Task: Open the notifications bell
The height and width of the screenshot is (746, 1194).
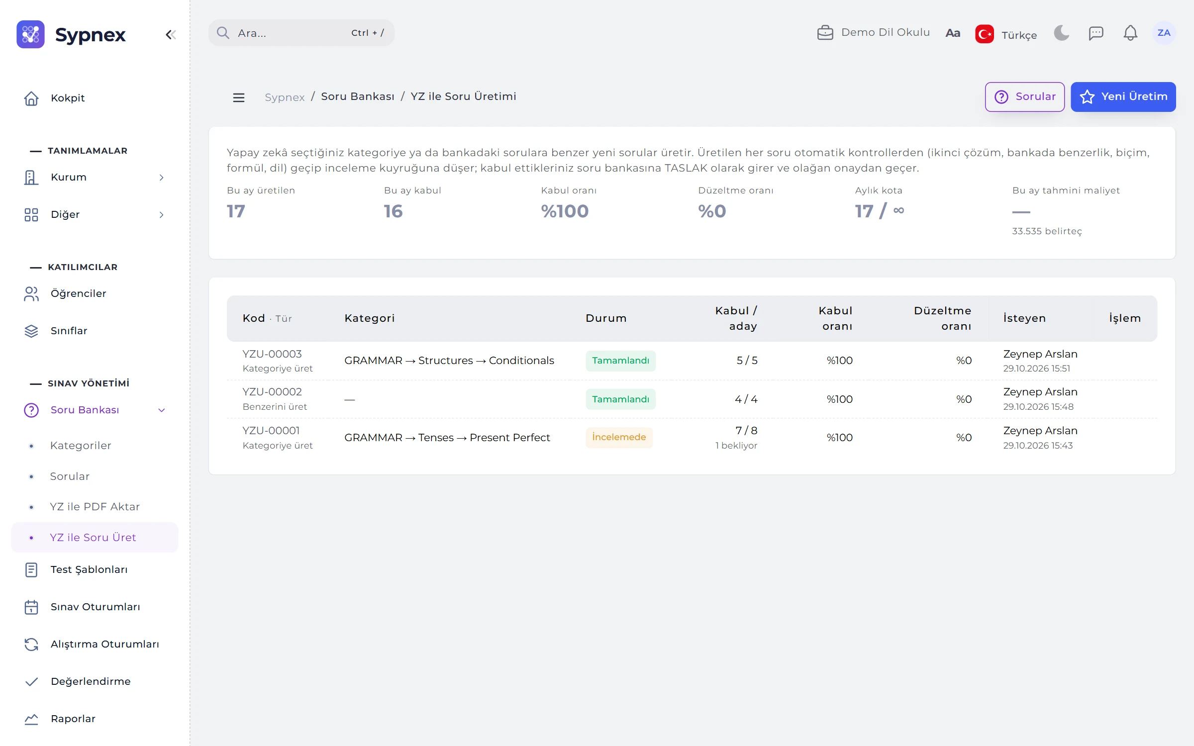Action: (x=1130, y=33)
